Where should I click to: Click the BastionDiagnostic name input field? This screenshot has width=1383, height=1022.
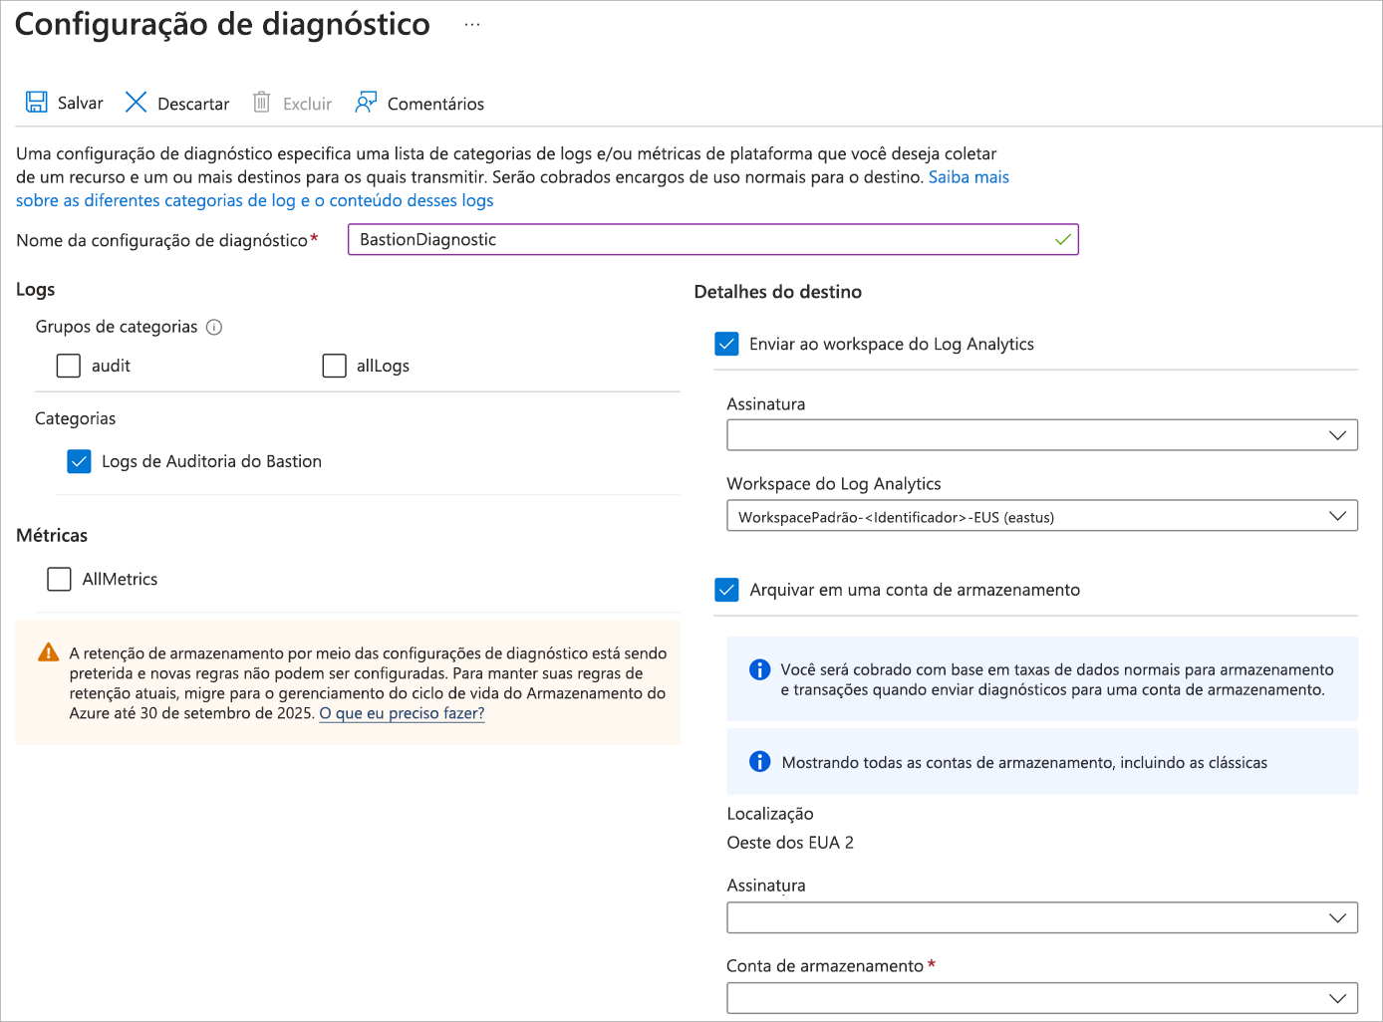click(713, 239)
